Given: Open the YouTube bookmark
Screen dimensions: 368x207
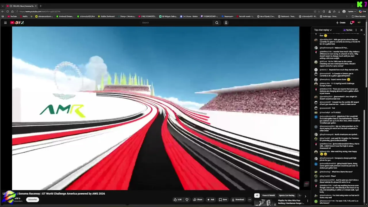Looking at the screenshot, I should pos(12,16).
